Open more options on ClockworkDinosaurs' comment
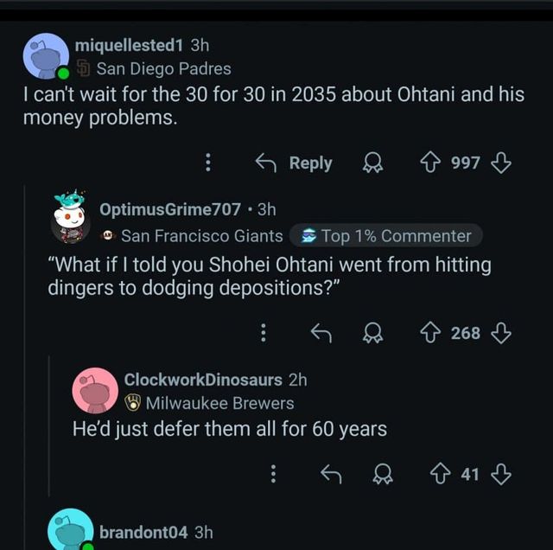Screen dimensions: 553x550 (273, 473)
